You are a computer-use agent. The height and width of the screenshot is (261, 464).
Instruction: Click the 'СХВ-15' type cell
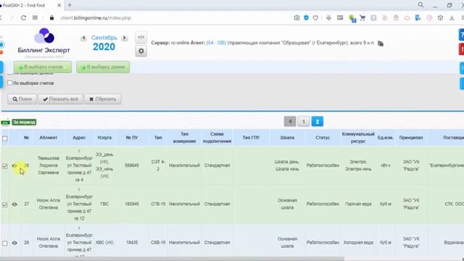(x=158, y=242)
